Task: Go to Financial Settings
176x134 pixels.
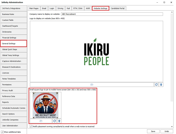Action: coord(13,38)
